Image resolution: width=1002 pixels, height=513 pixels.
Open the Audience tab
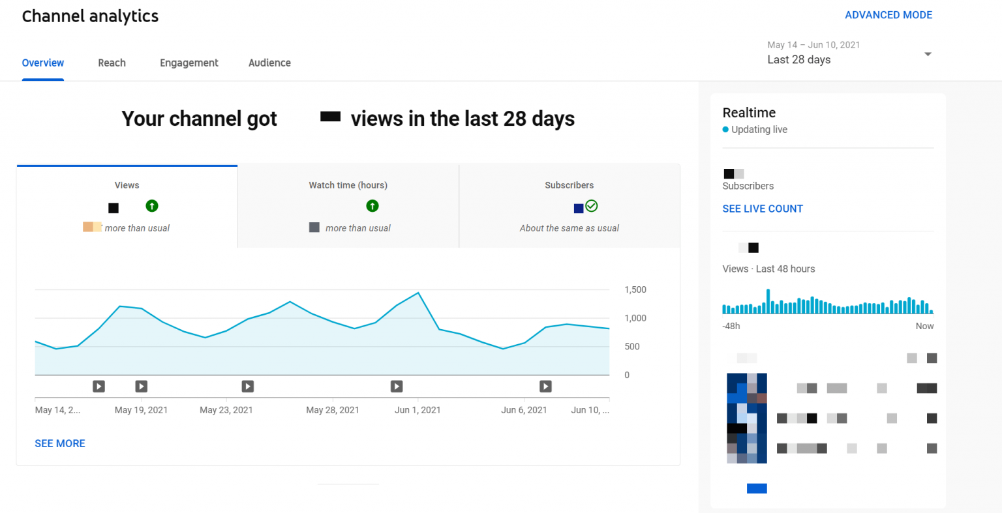pyautogui.click(x=269, y=63)
